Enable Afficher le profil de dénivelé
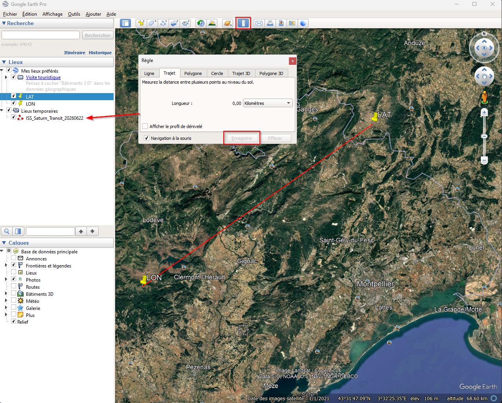 [x=145, y=126]
